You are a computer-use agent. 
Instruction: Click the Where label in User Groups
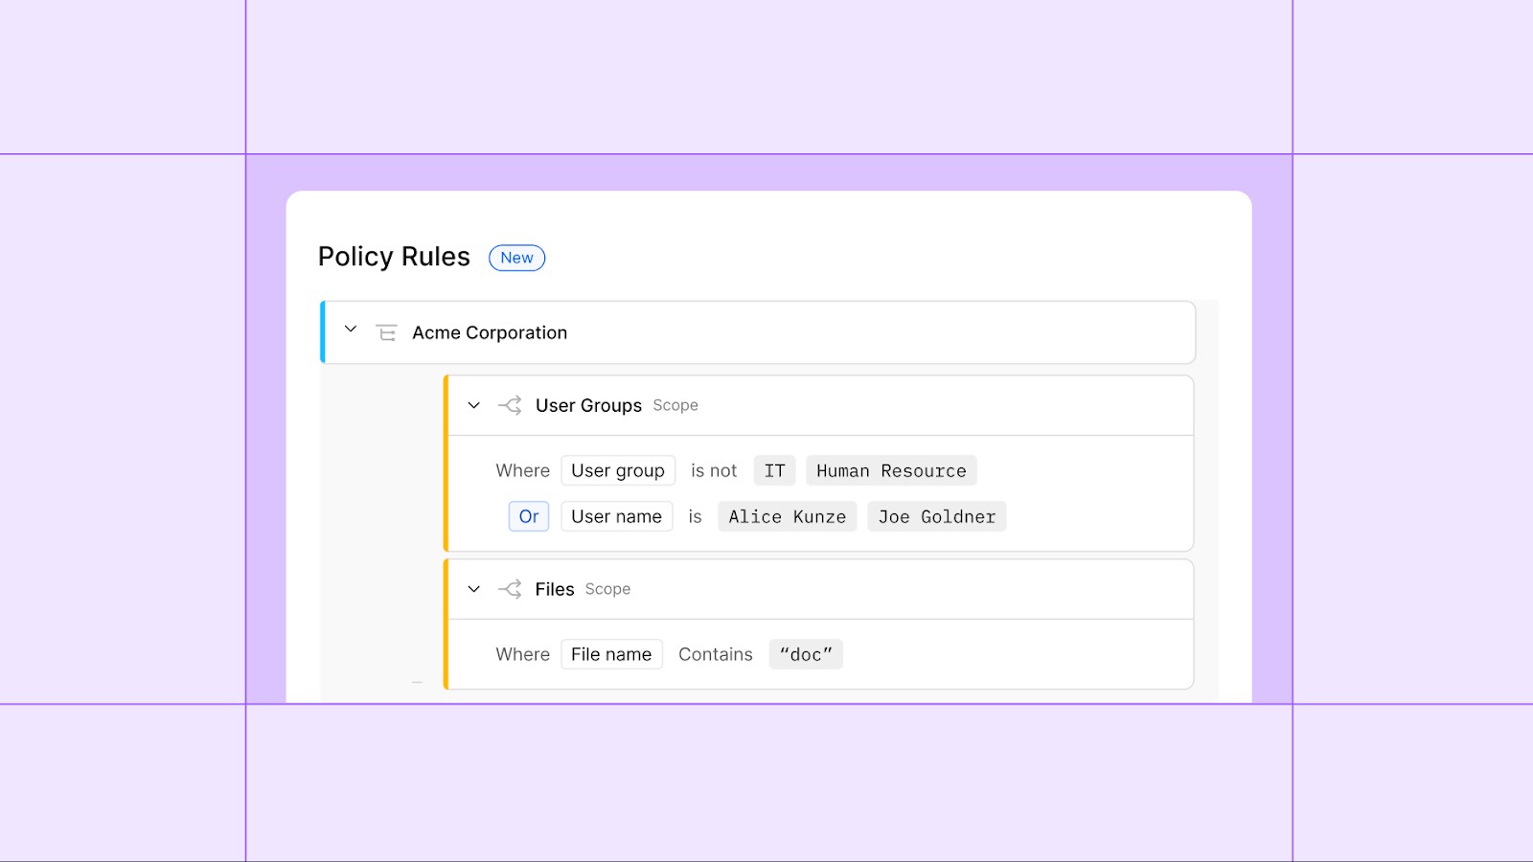pos(522,470)
